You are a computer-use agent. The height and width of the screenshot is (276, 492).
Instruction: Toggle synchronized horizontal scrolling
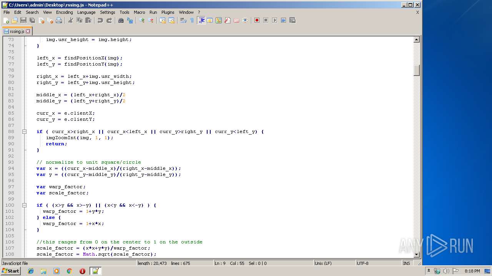pos(171,20)
